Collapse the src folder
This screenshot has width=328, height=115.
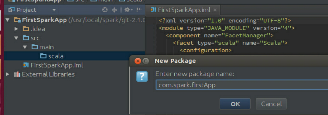(x=16, y=38)
